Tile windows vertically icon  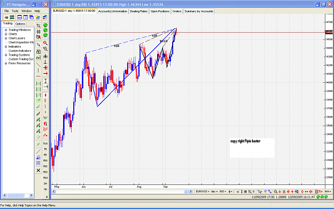(x=26, y=17)
